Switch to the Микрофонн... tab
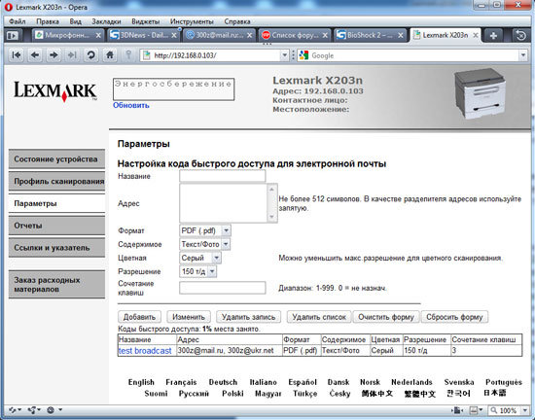Image resolution: width=535 pixels, height=420 pixels. (x=67, y=35)
